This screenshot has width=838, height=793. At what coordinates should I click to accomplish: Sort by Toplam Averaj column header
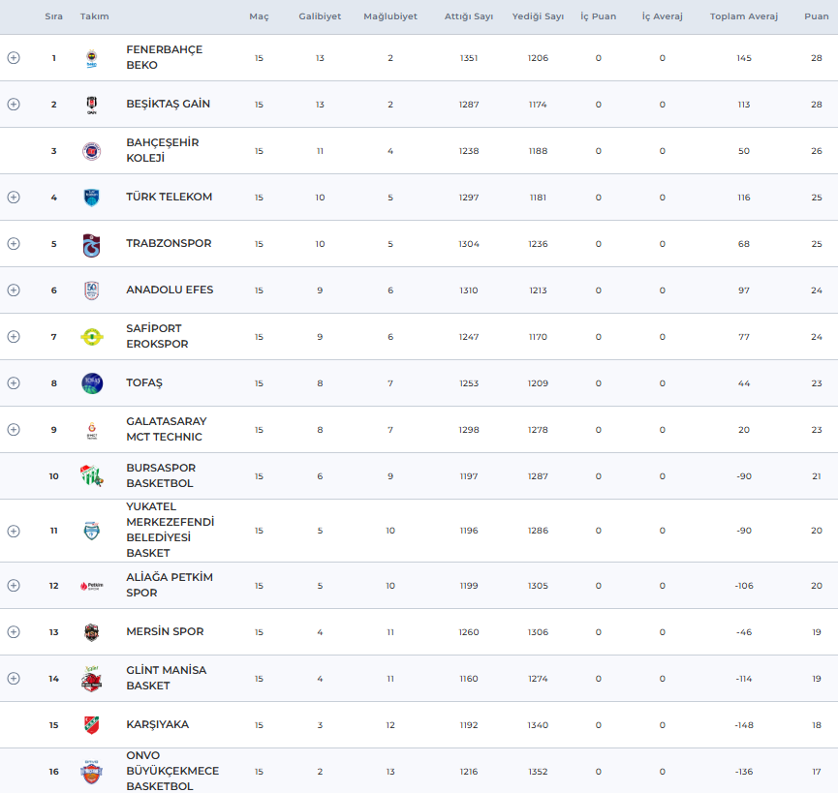click(x=743, y=16)
